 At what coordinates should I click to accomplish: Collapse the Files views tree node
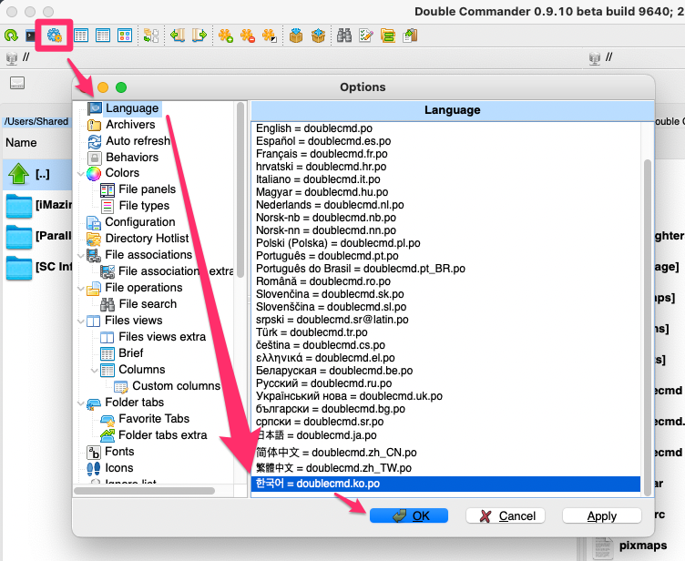81,321
